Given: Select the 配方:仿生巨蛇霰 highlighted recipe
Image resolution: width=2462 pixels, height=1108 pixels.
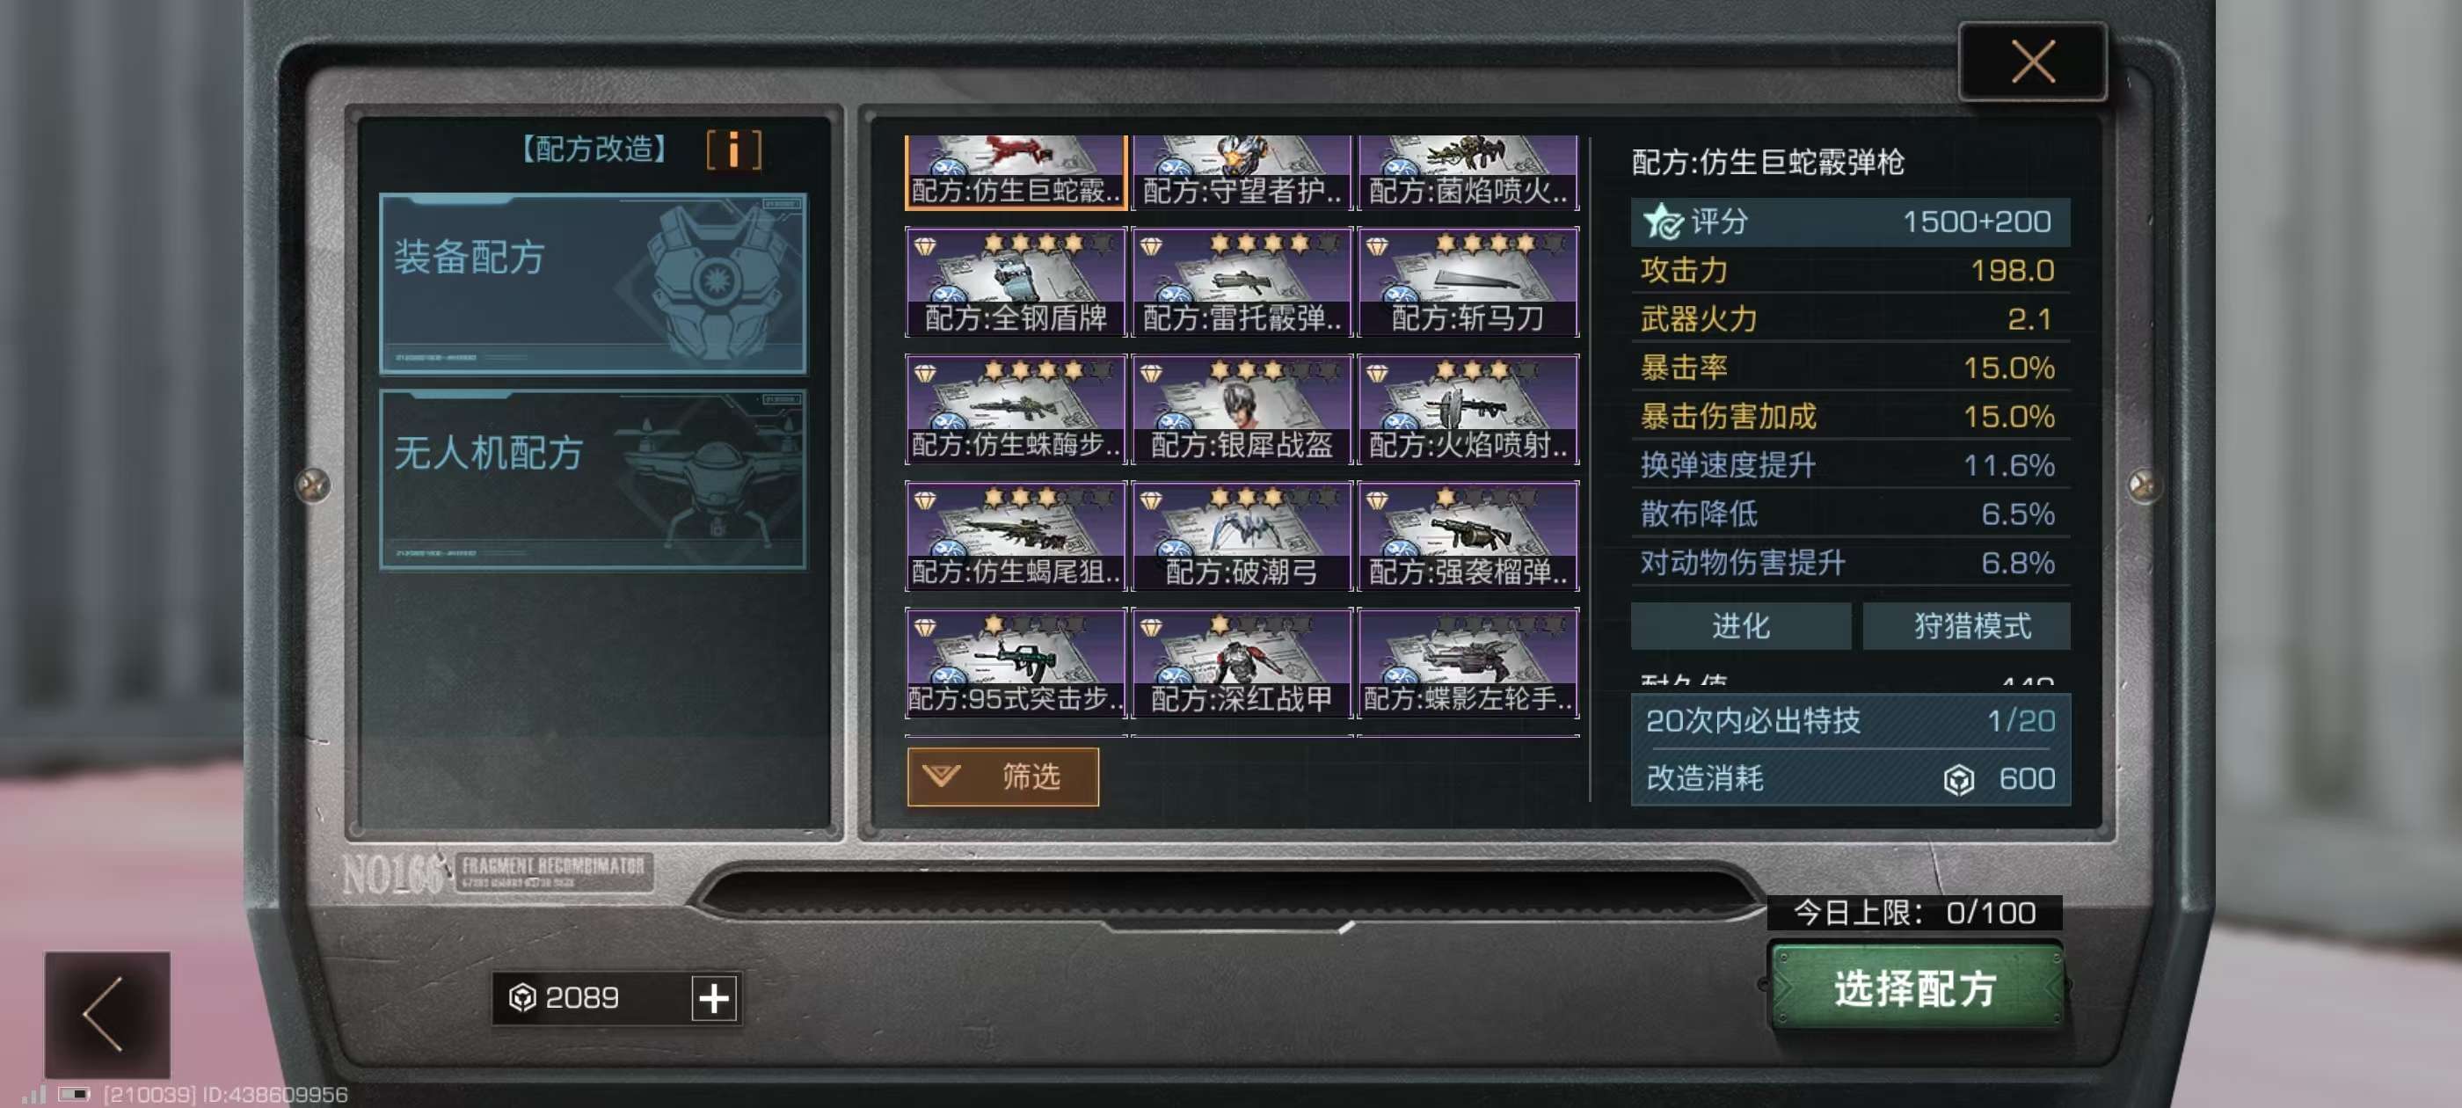Looking at the screenshot, I should coord(1016,172).
